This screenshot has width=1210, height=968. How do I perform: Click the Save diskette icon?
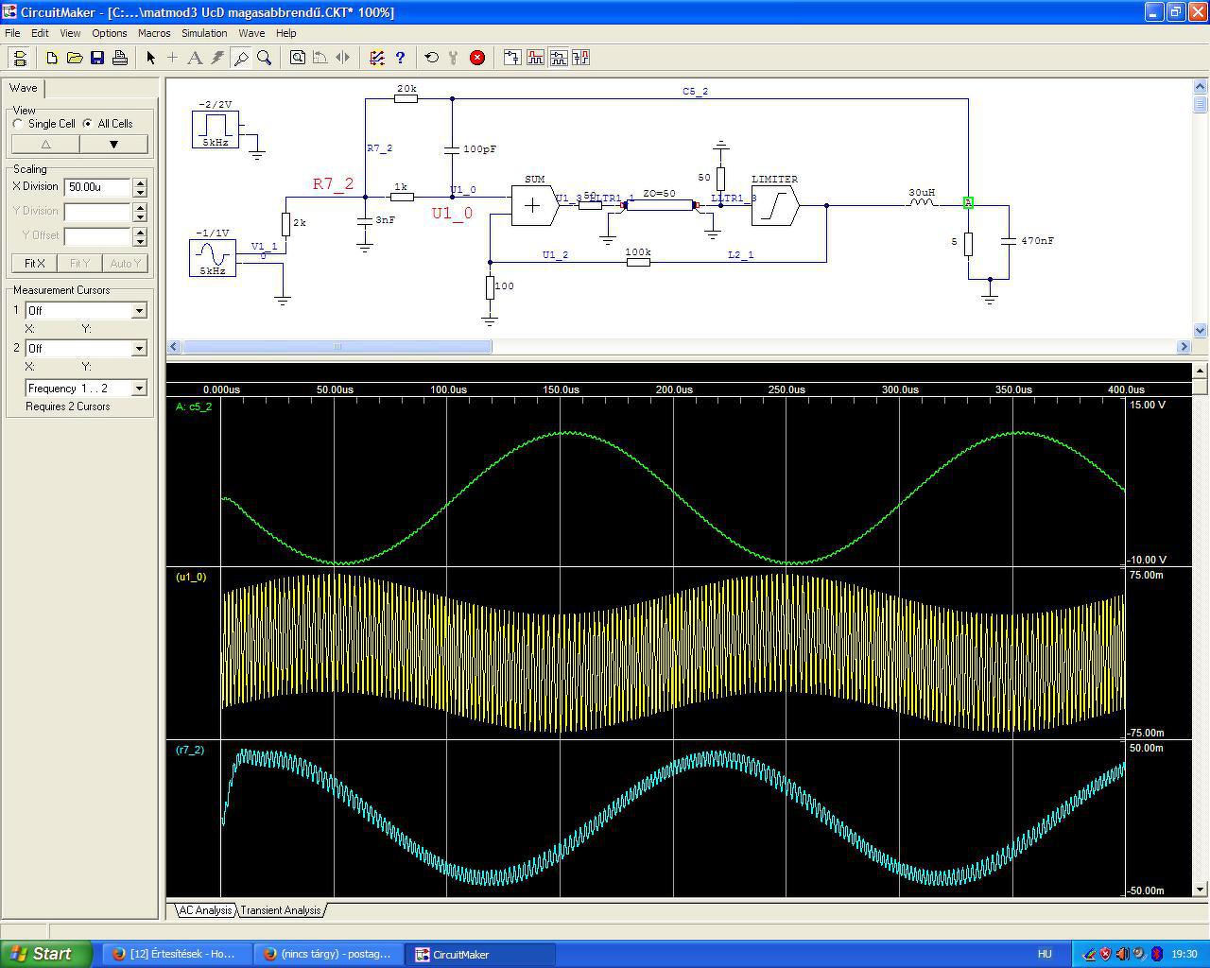pyautogui.click(x=97, y=58)
